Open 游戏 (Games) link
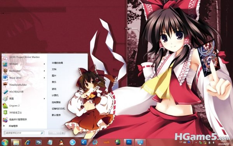The image size is (233, 146). point(54,89)
